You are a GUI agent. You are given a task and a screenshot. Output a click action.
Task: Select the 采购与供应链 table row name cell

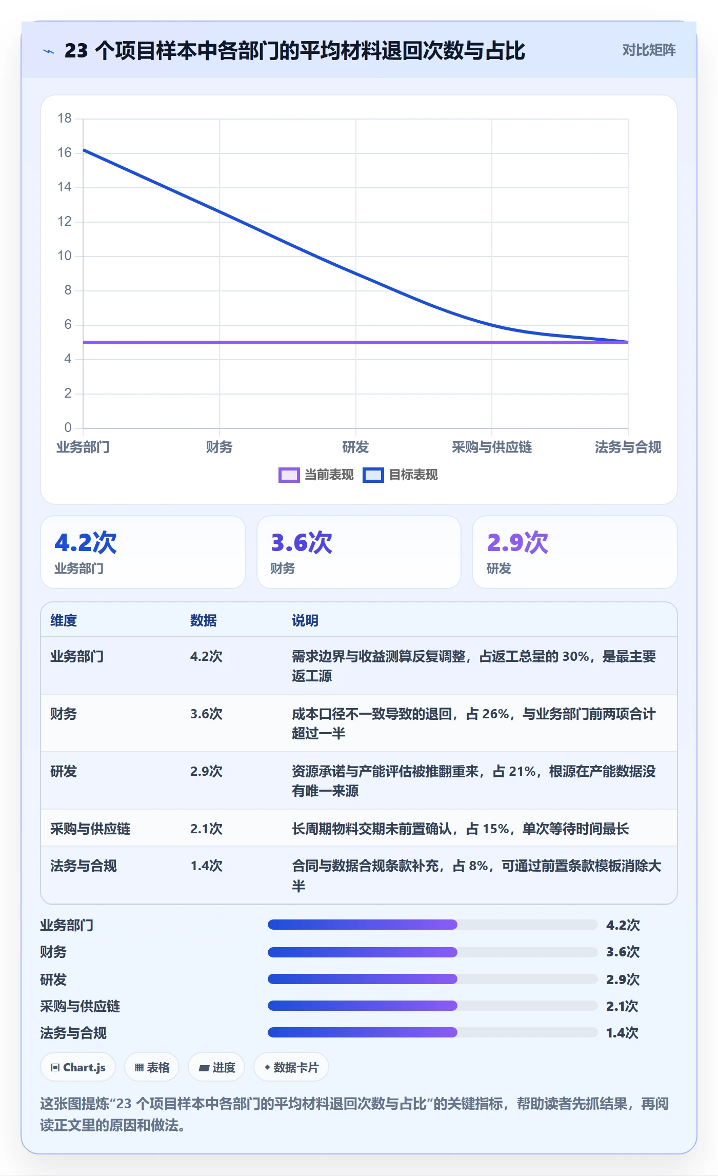[90, 829]
